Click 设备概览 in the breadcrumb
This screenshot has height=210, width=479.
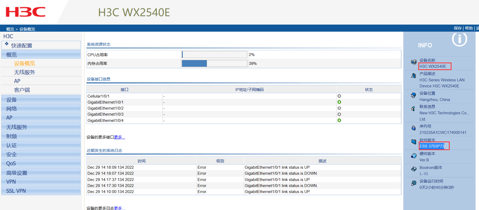[x=27, y=29]
